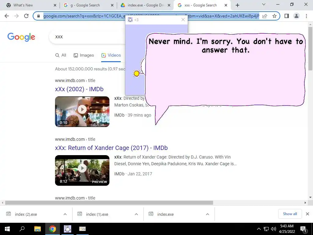Open the browser side panel

click(287, 16)
